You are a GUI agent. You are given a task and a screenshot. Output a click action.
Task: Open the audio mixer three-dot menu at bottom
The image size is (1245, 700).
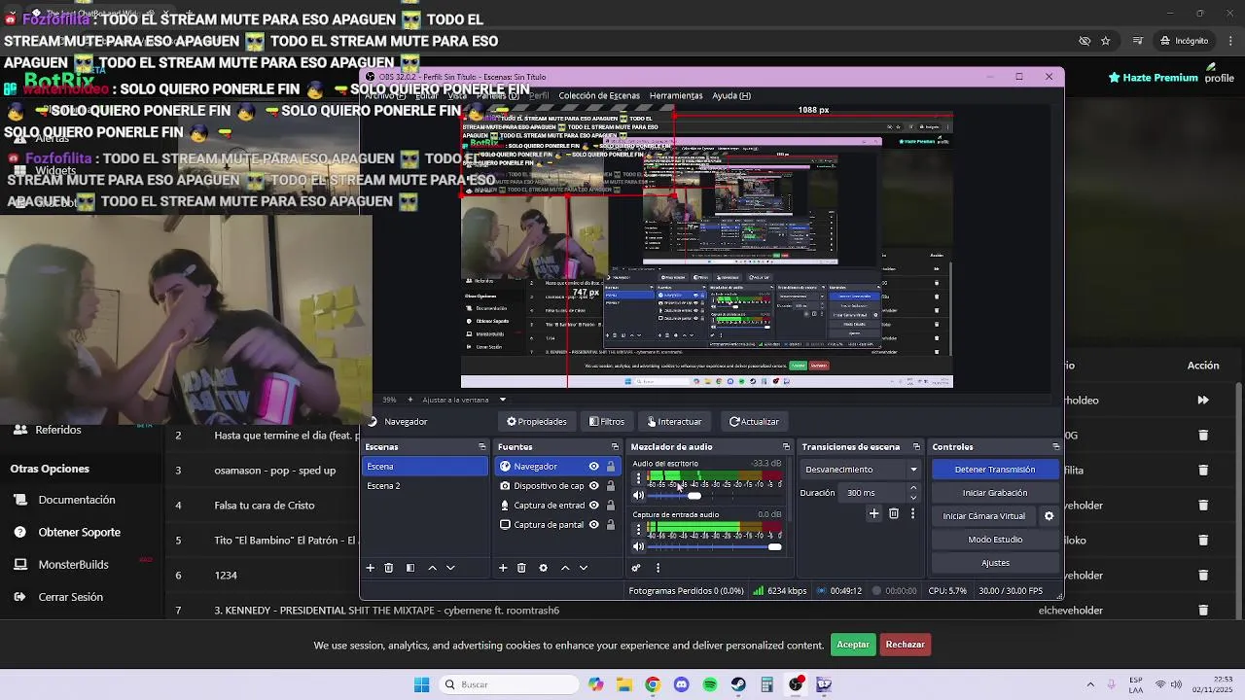pos(658,568)
